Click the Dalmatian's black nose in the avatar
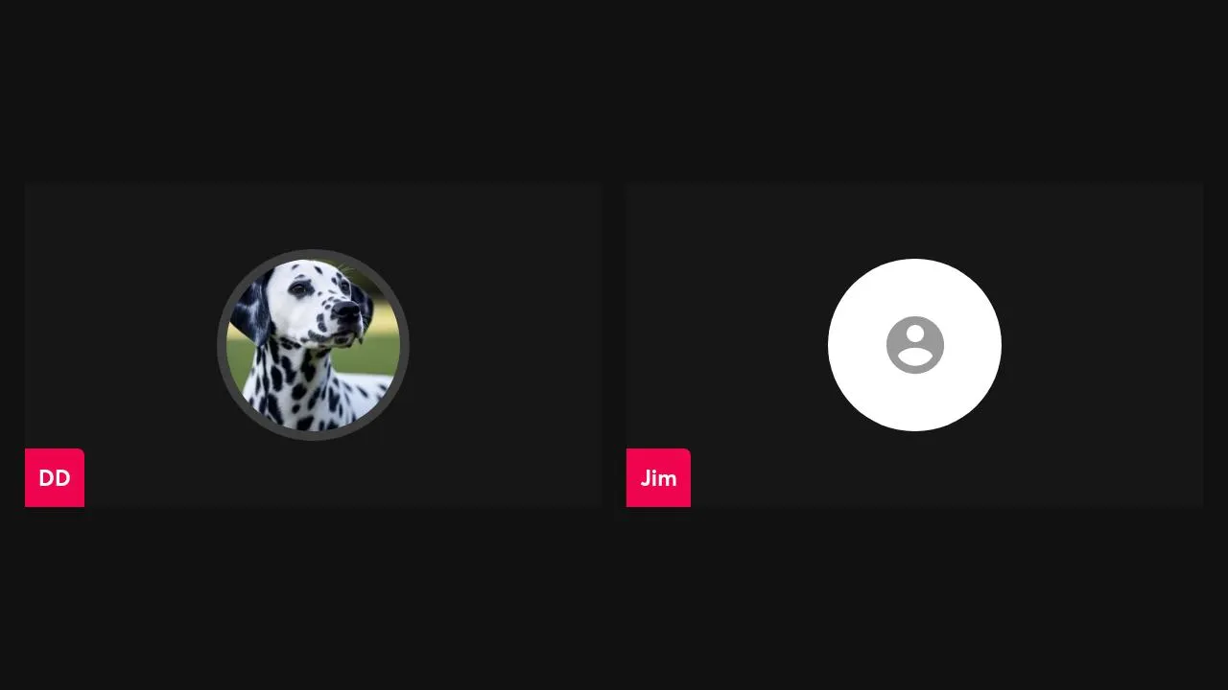The width and height of the screenshot is (1228, 690). click(x=345, y=311)
